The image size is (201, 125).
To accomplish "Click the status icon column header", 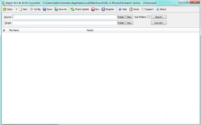I will (4, 30).
